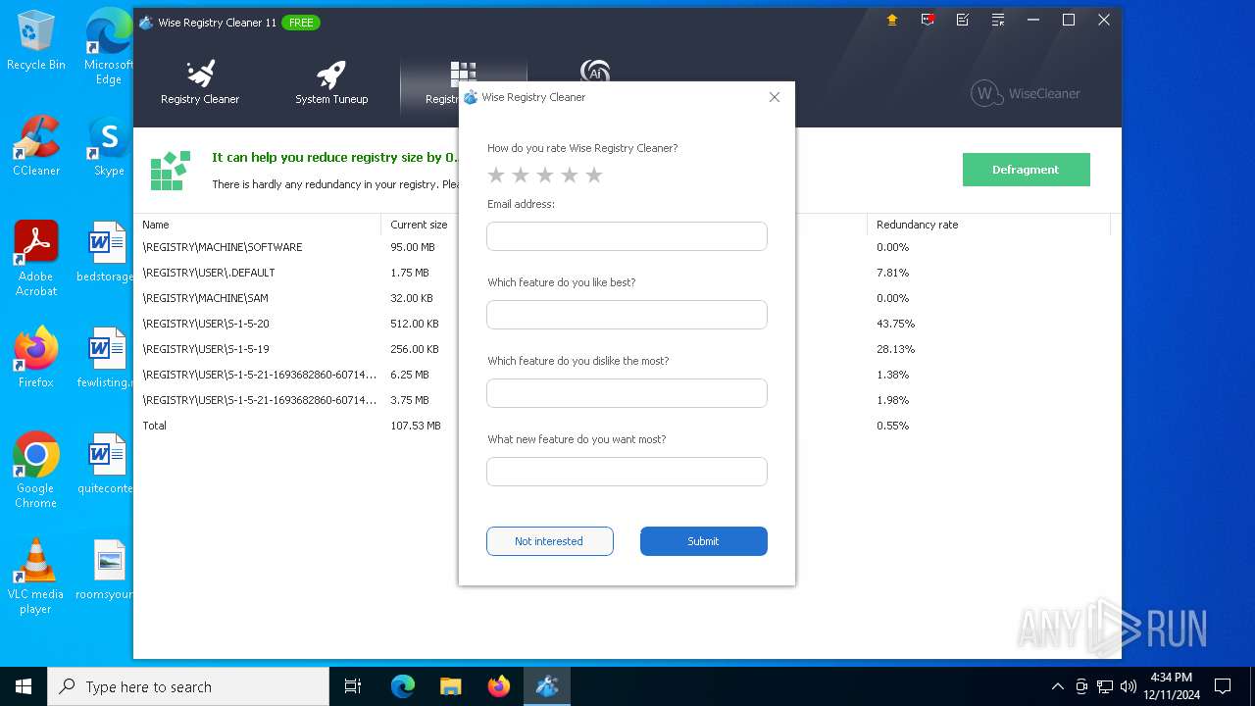The height and width of the screenshot is (706, 1255).
Task: Click the Wise Registry Cleaner taskbar icon
Action: (x=547, y=686)
